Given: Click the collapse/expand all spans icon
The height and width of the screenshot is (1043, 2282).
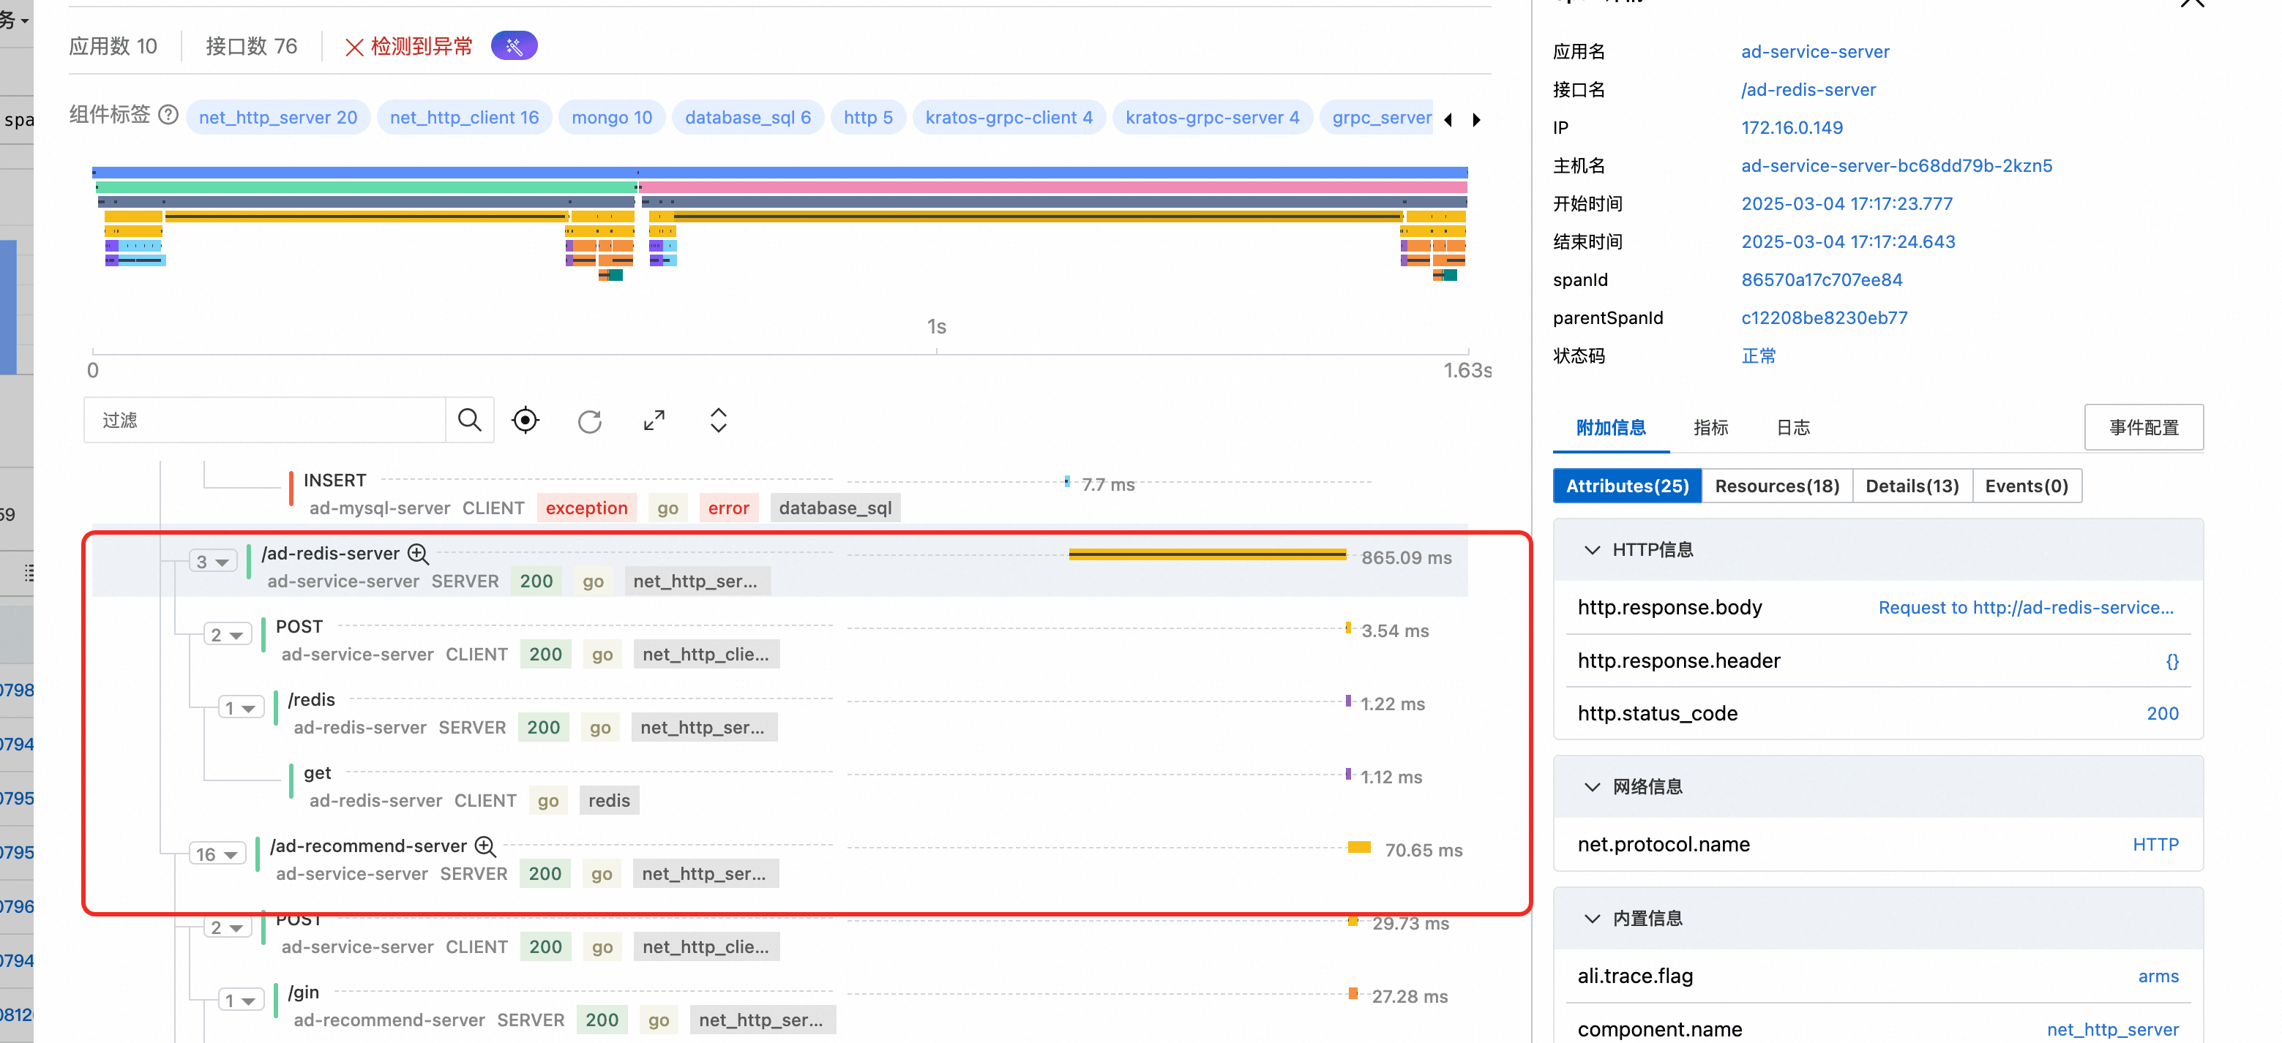Looking at the screenshot, I should [719, 420].
